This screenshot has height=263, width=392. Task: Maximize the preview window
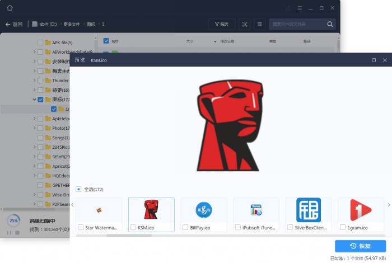pyautogui.click(x=374, y=60)
